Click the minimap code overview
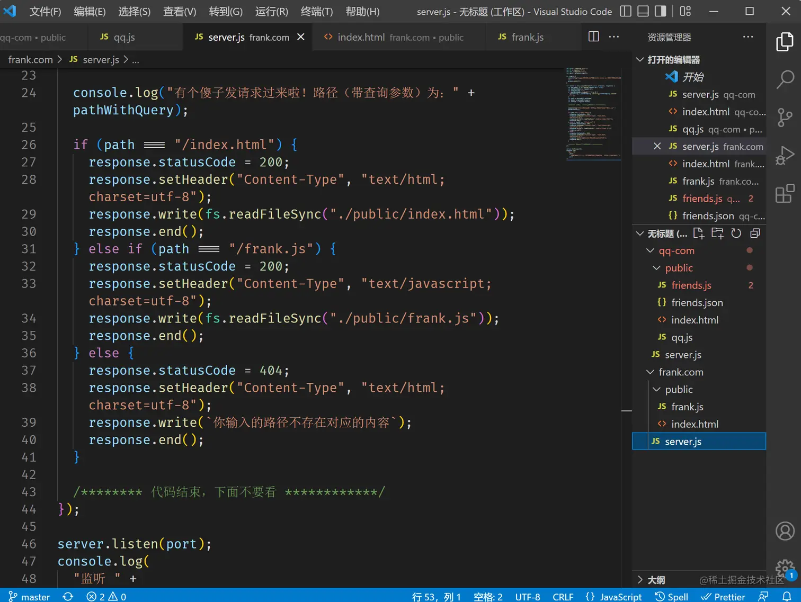801x602 pixels. (x=593, y=113)
